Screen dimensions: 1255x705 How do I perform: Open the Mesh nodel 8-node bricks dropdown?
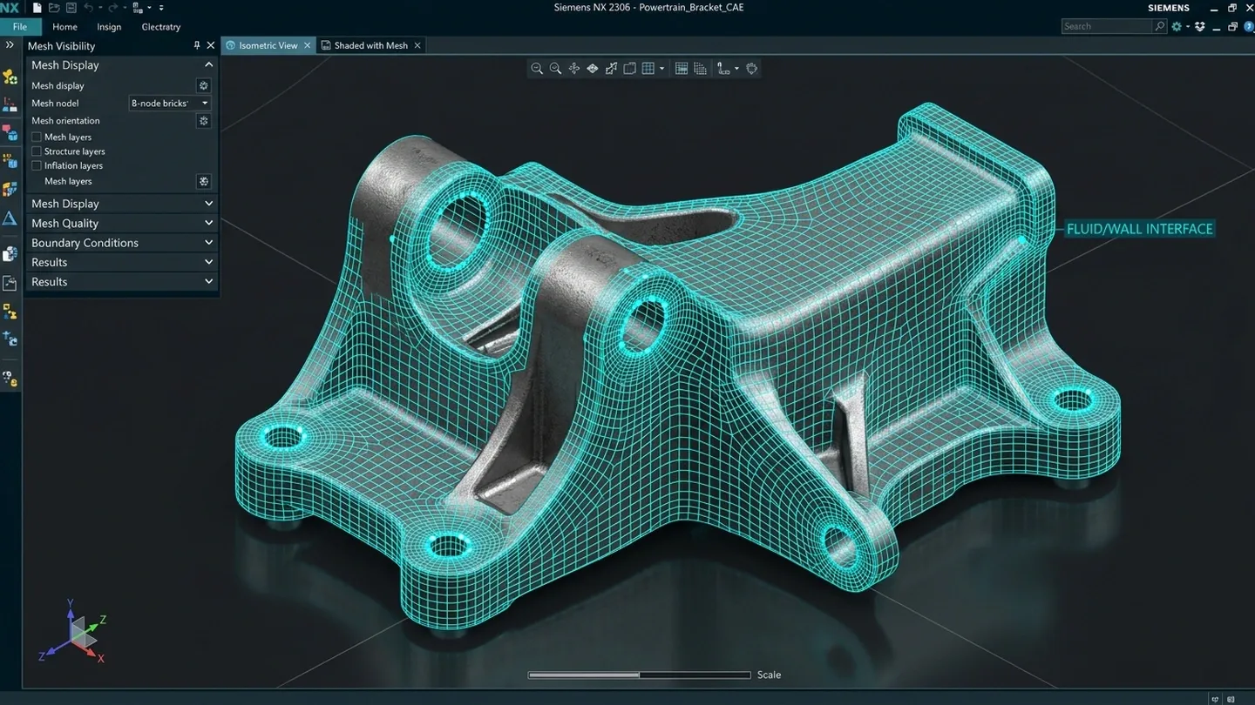pos(170,103)
